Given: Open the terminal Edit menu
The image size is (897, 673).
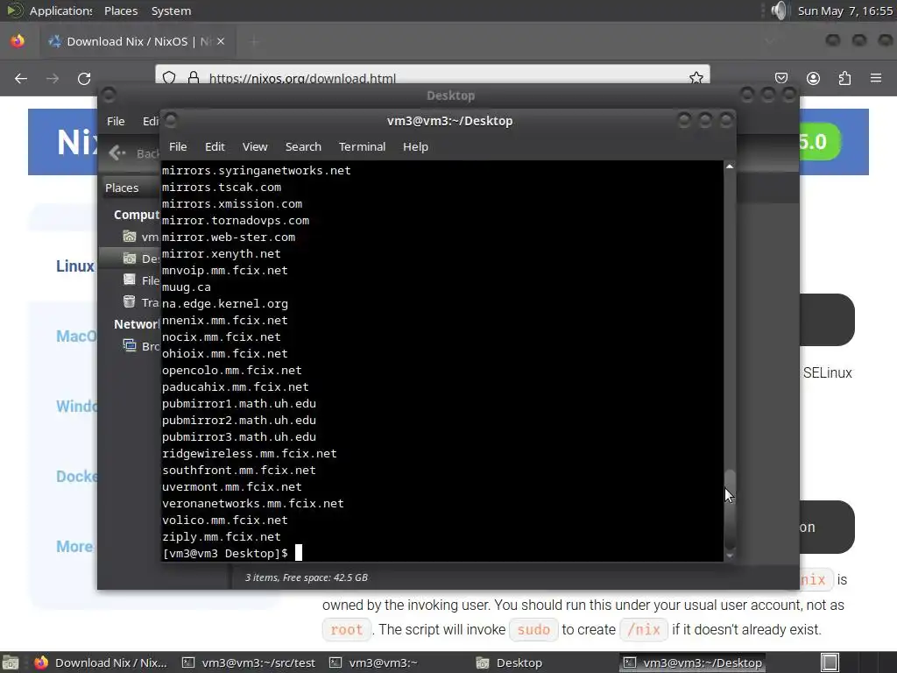Looking at the screenshot, I should tap(215, 146).
